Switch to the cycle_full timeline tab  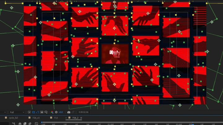pyautogui.click(x=13, y=118)
